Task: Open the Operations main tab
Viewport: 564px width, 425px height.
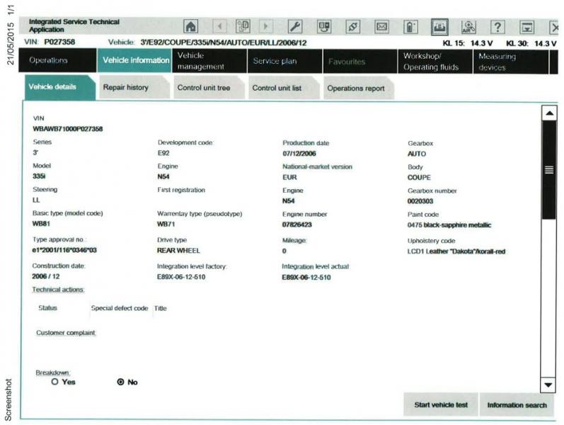Action: 57,60
